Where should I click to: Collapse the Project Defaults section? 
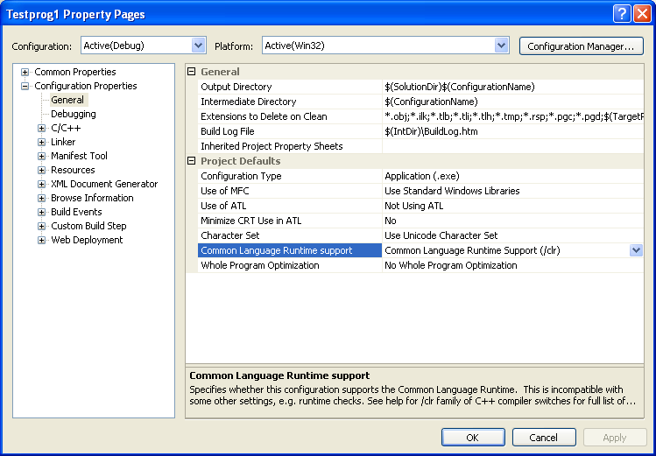[192, 160]
